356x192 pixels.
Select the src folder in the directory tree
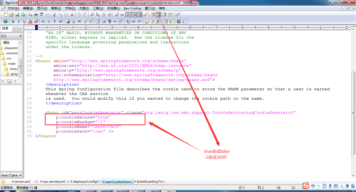tap(9, 58)
